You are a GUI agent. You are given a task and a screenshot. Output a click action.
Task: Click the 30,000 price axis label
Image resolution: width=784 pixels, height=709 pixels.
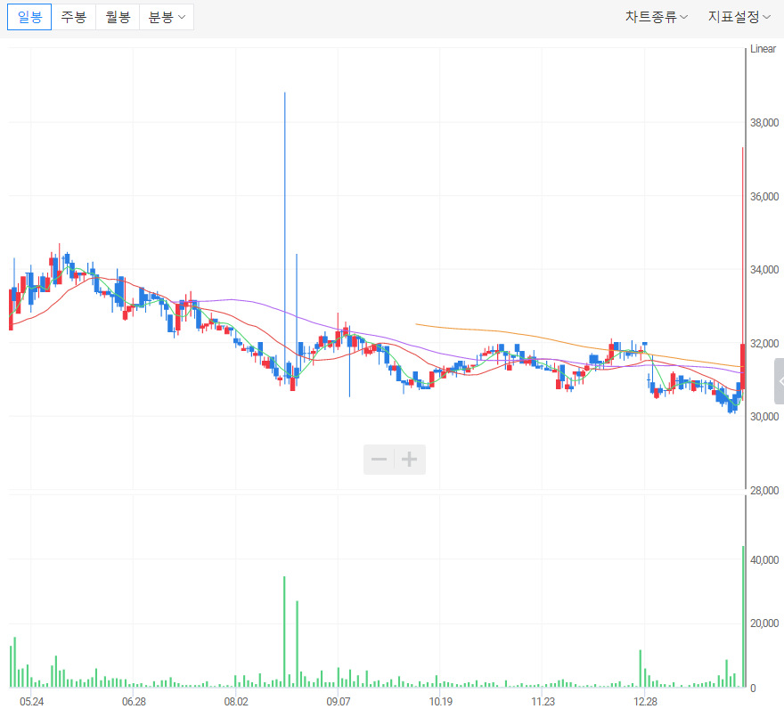(764, 417)
